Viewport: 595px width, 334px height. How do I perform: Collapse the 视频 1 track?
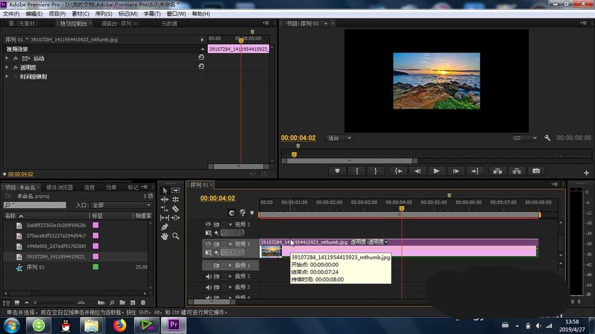pyautogui.click(x=230, y=244)
